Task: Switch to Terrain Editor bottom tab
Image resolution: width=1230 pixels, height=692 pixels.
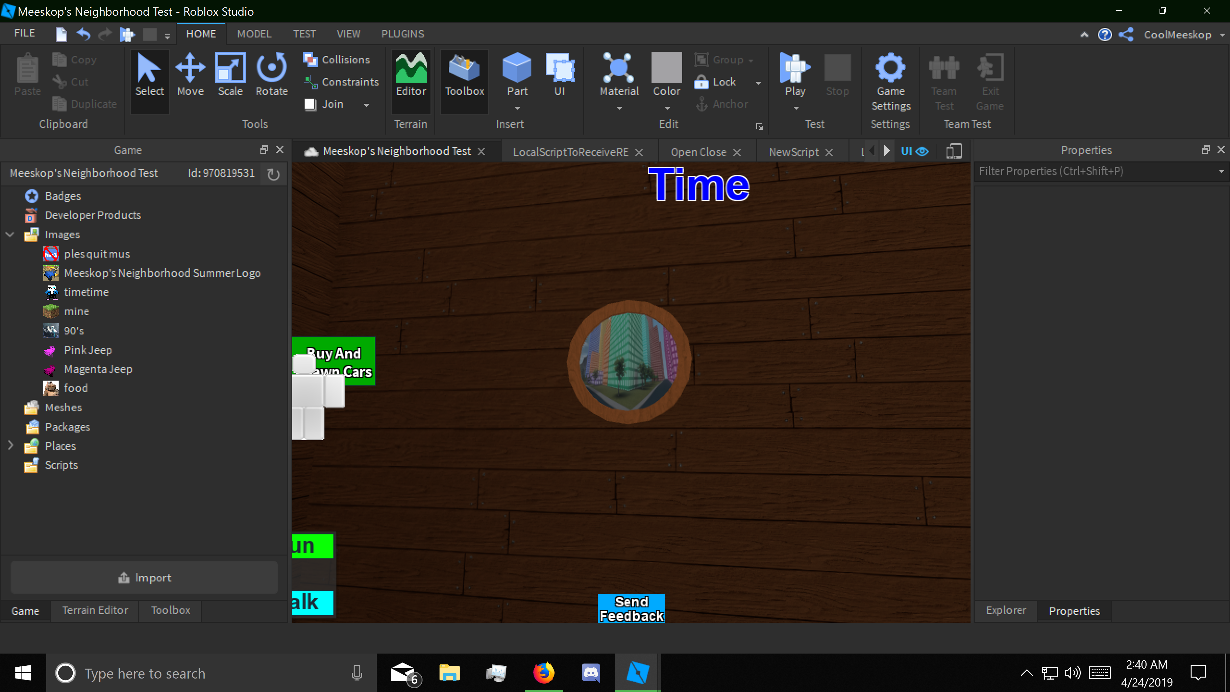Action: pos(95,610)
